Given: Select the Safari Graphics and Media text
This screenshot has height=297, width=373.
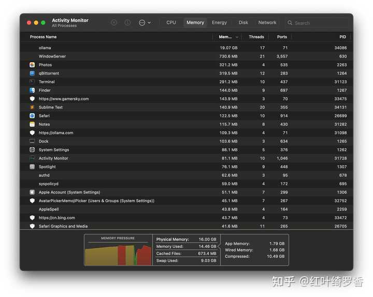Looking at the screenshot, I should pyautogui.click(x=63, y=227).
